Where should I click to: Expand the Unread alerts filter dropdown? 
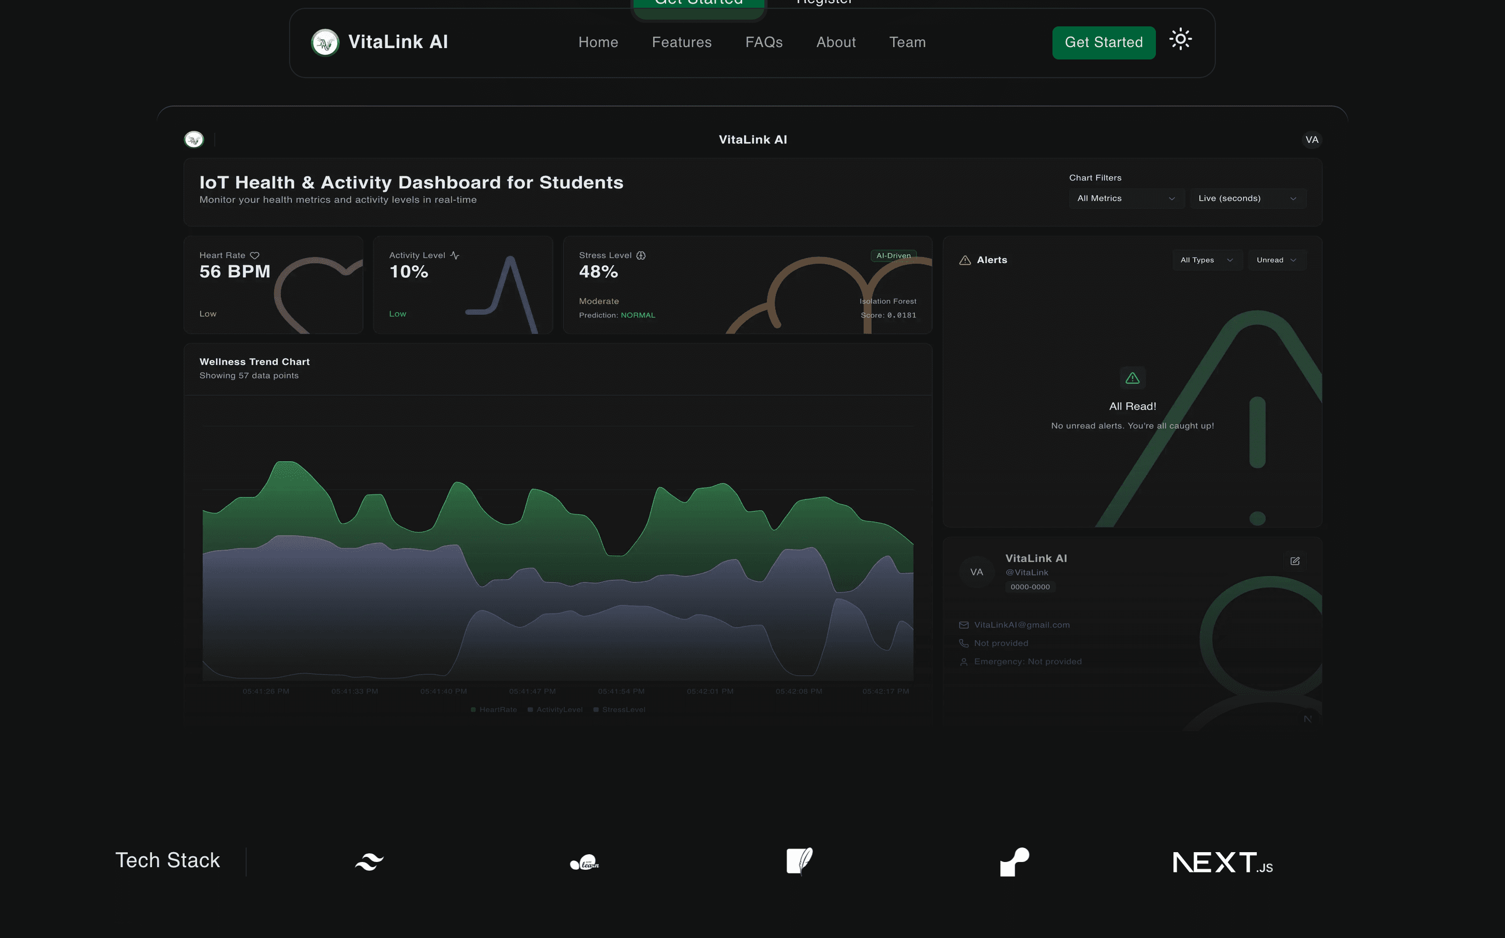click(x=1277, y=260)
